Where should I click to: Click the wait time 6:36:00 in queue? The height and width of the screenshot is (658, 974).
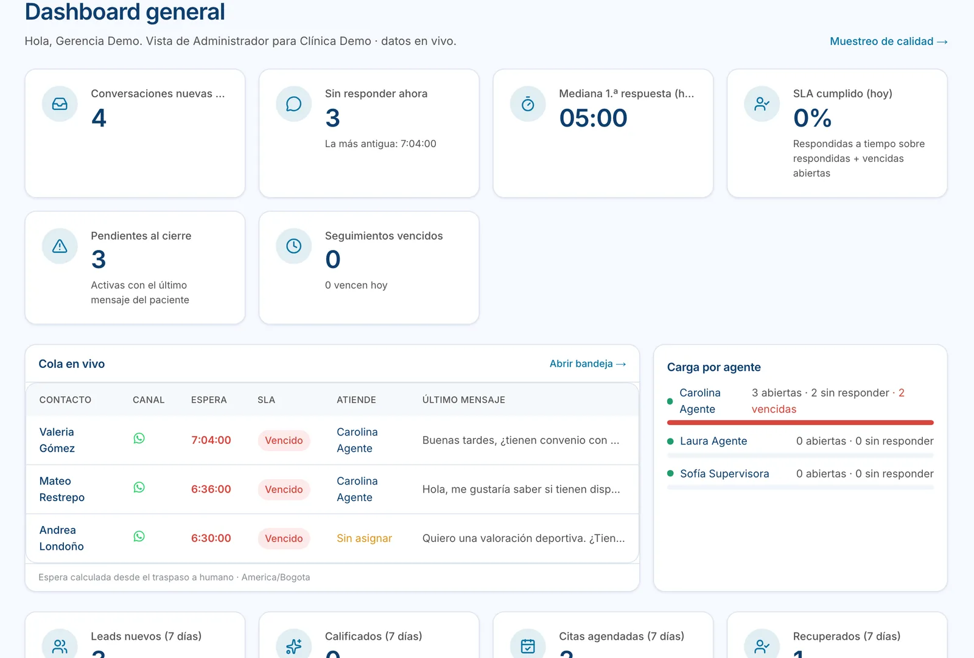211,489
